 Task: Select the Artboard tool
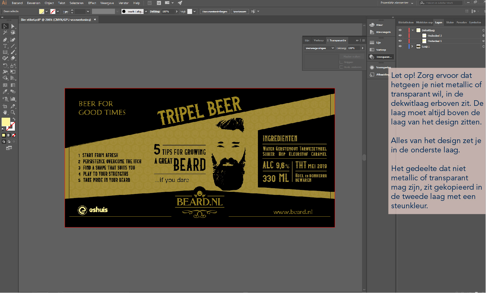[5, 106]
